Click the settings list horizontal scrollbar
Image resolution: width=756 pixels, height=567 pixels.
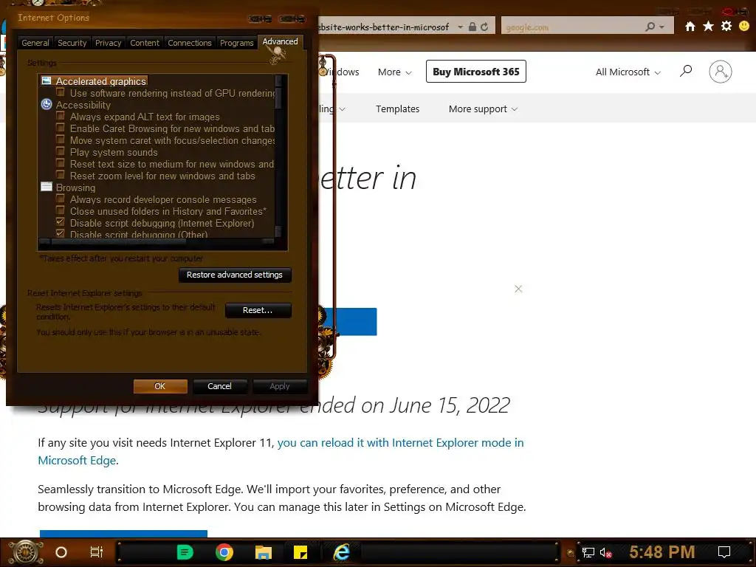pyautogui.click(x=157, y=241)
